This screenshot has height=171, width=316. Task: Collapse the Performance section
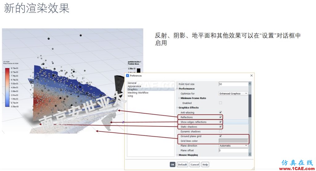pyautogui.click(x=177, y=89)
